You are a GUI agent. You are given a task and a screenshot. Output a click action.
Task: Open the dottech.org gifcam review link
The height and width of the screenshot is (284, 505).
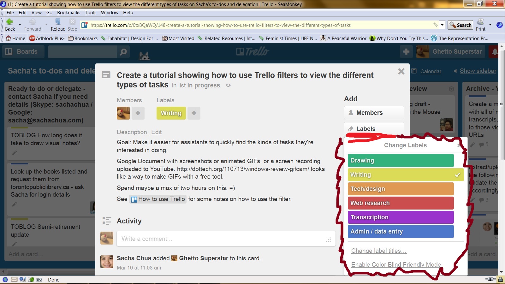point(243,169)
